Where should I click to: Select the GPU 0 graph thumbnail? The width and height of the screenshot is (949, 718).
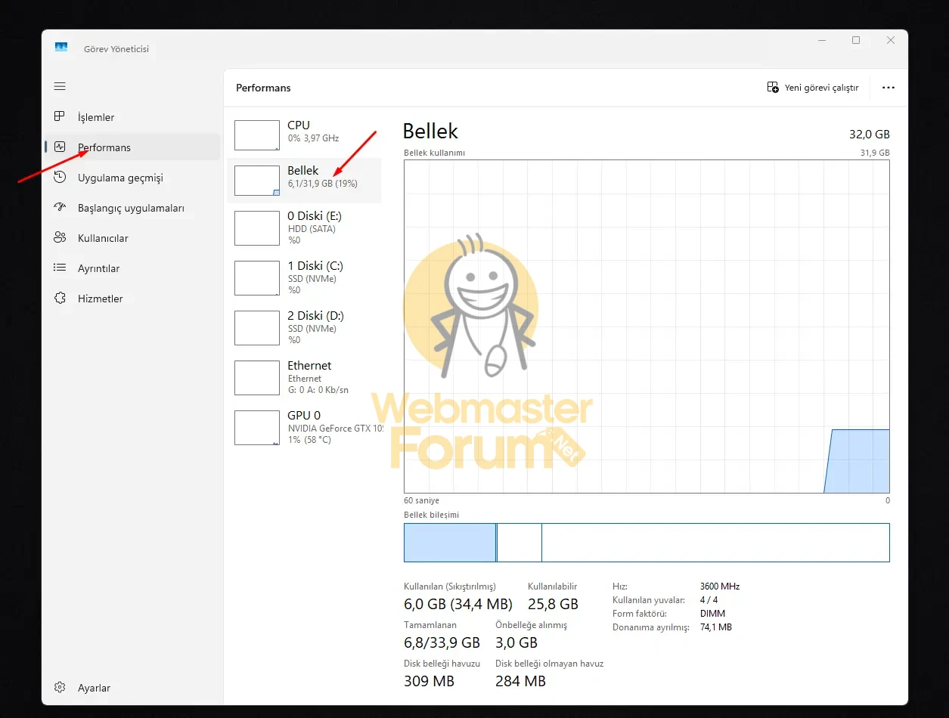[257, 428]
